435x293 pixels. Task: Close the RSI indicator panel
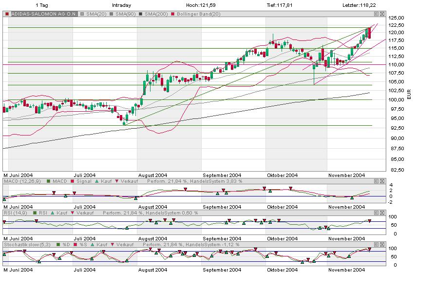point(382,213)
